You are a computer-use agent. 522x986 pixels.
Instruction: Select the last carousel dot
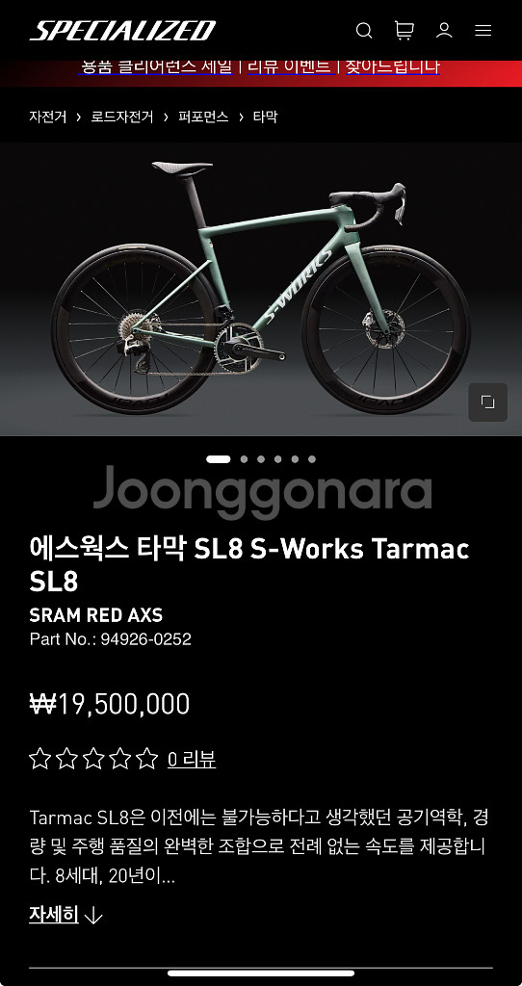point(312,459)
